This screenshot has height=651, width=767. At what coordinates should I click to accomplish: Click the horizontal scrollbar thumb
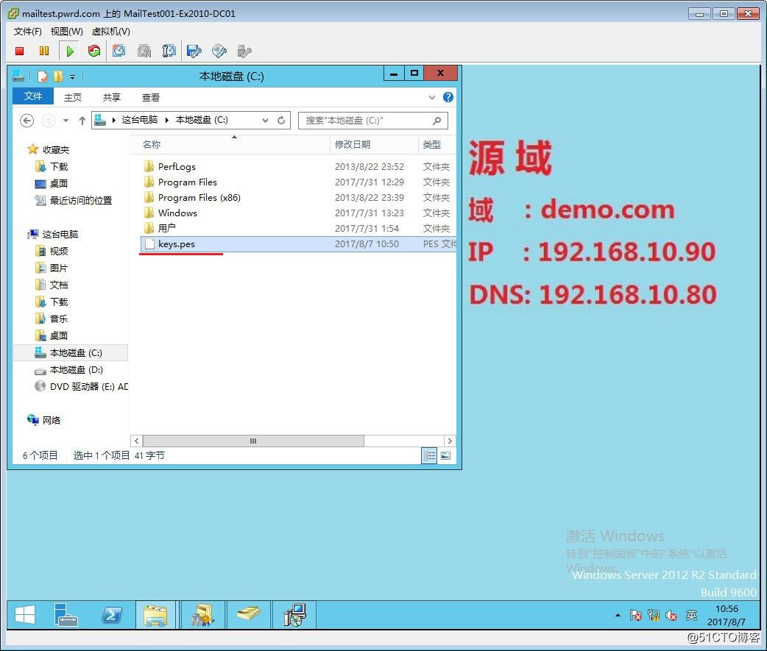[x=253, y=441]
